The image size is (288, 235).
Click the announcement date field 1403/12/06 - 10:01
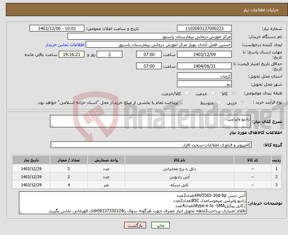point(57,28)
